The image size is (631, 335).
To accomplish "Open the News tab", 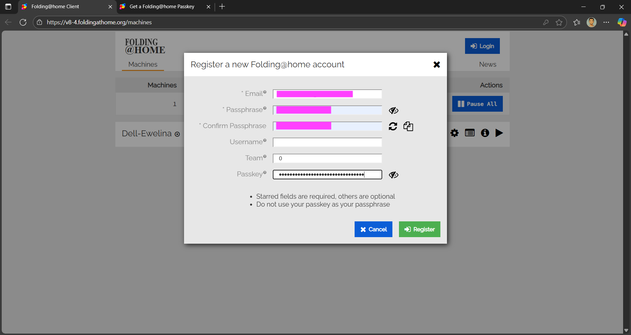I will point(487,64).
